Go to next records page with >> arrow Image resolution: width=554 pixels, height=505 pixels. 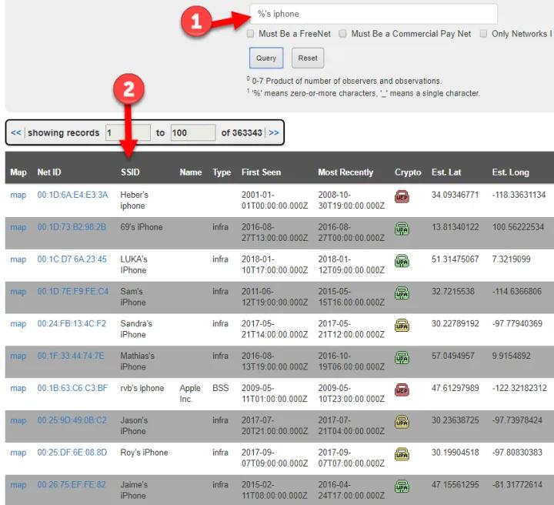pos(274,133)
